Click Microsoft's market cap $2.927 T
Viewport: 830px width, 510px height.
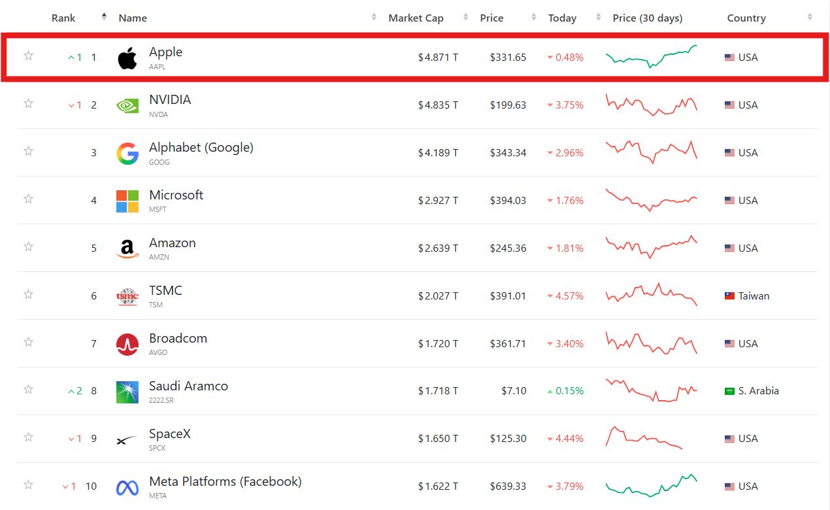tap(438, 201)
